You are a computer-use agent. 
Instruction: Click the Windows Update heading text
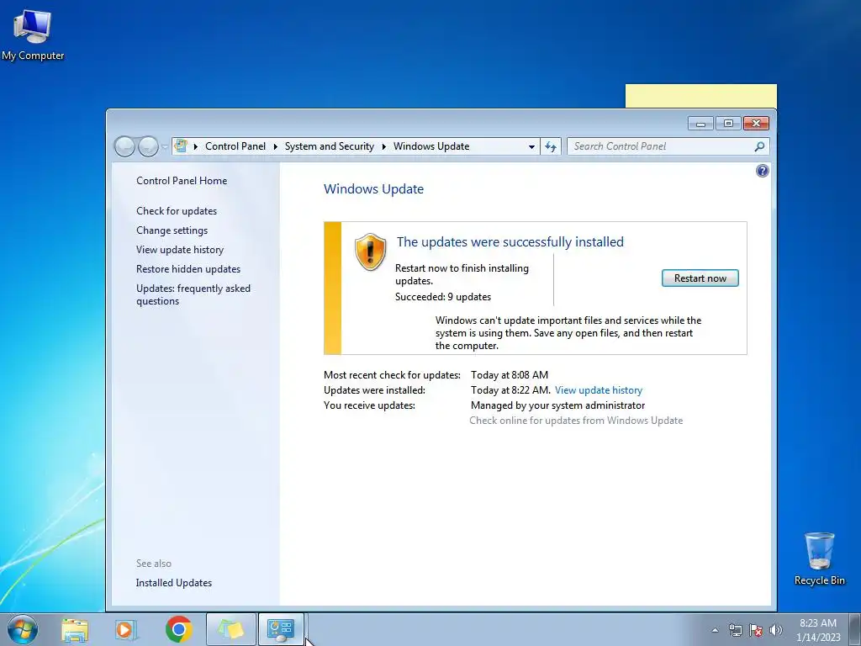pyautogui.click(x=373, y=189)
